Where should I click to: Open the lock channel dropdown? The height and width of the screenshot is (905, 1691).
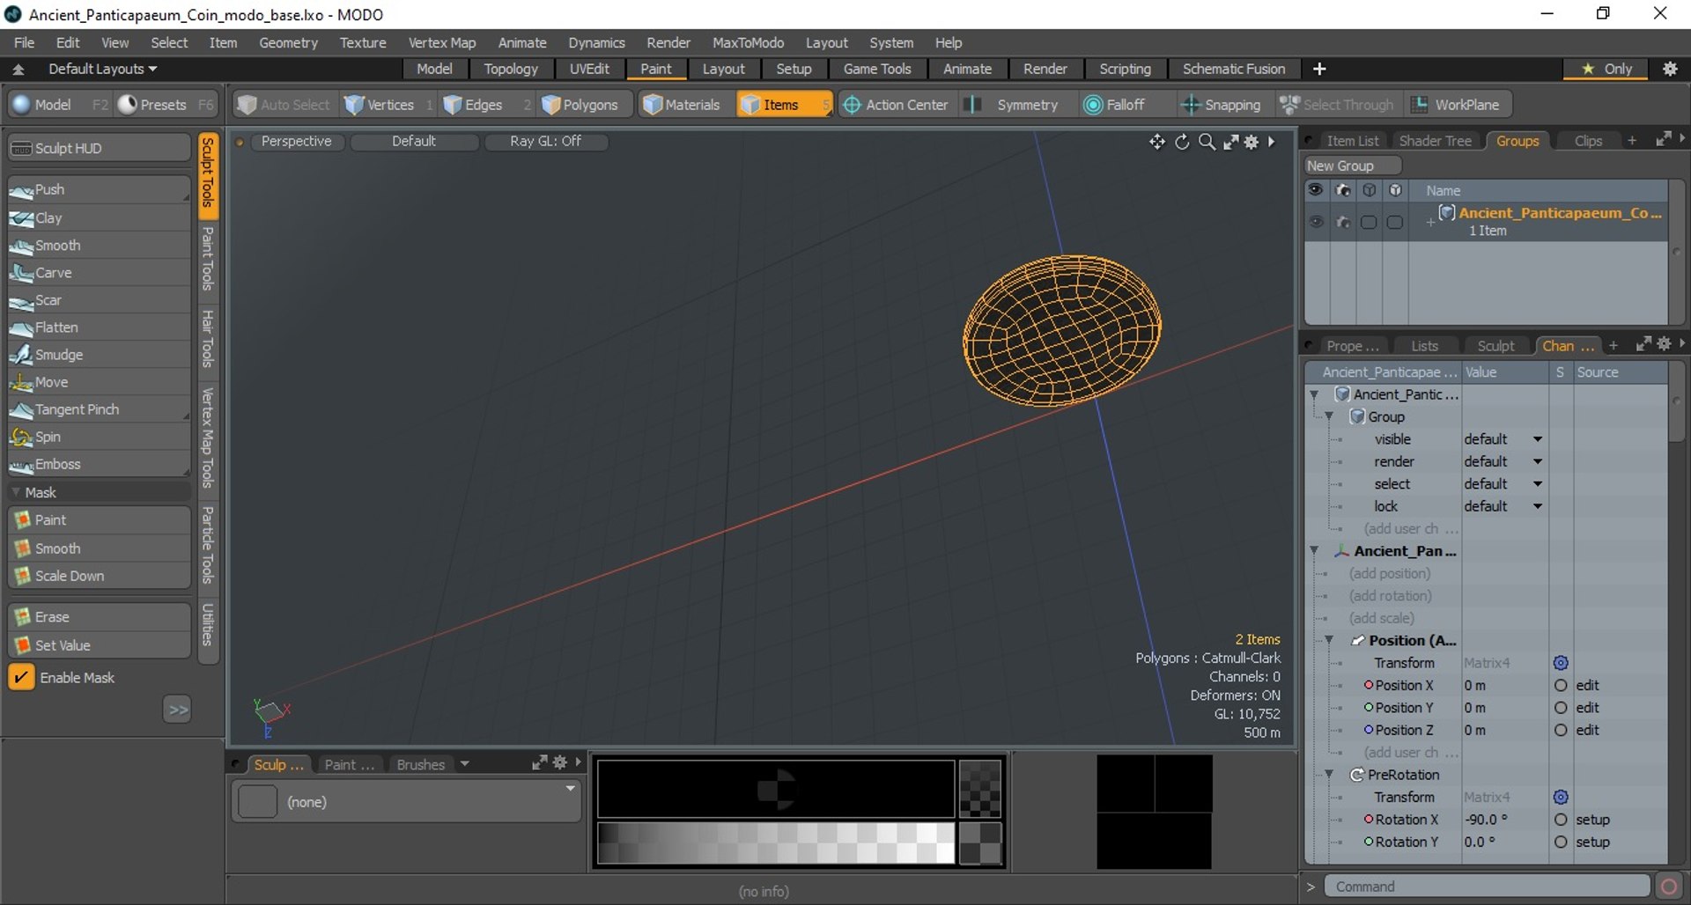pos(1538,506)
